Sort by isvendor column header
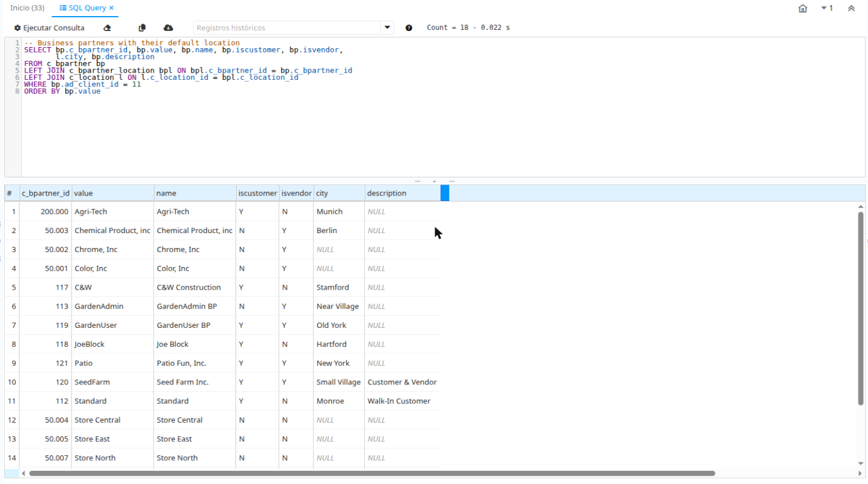 296,193
